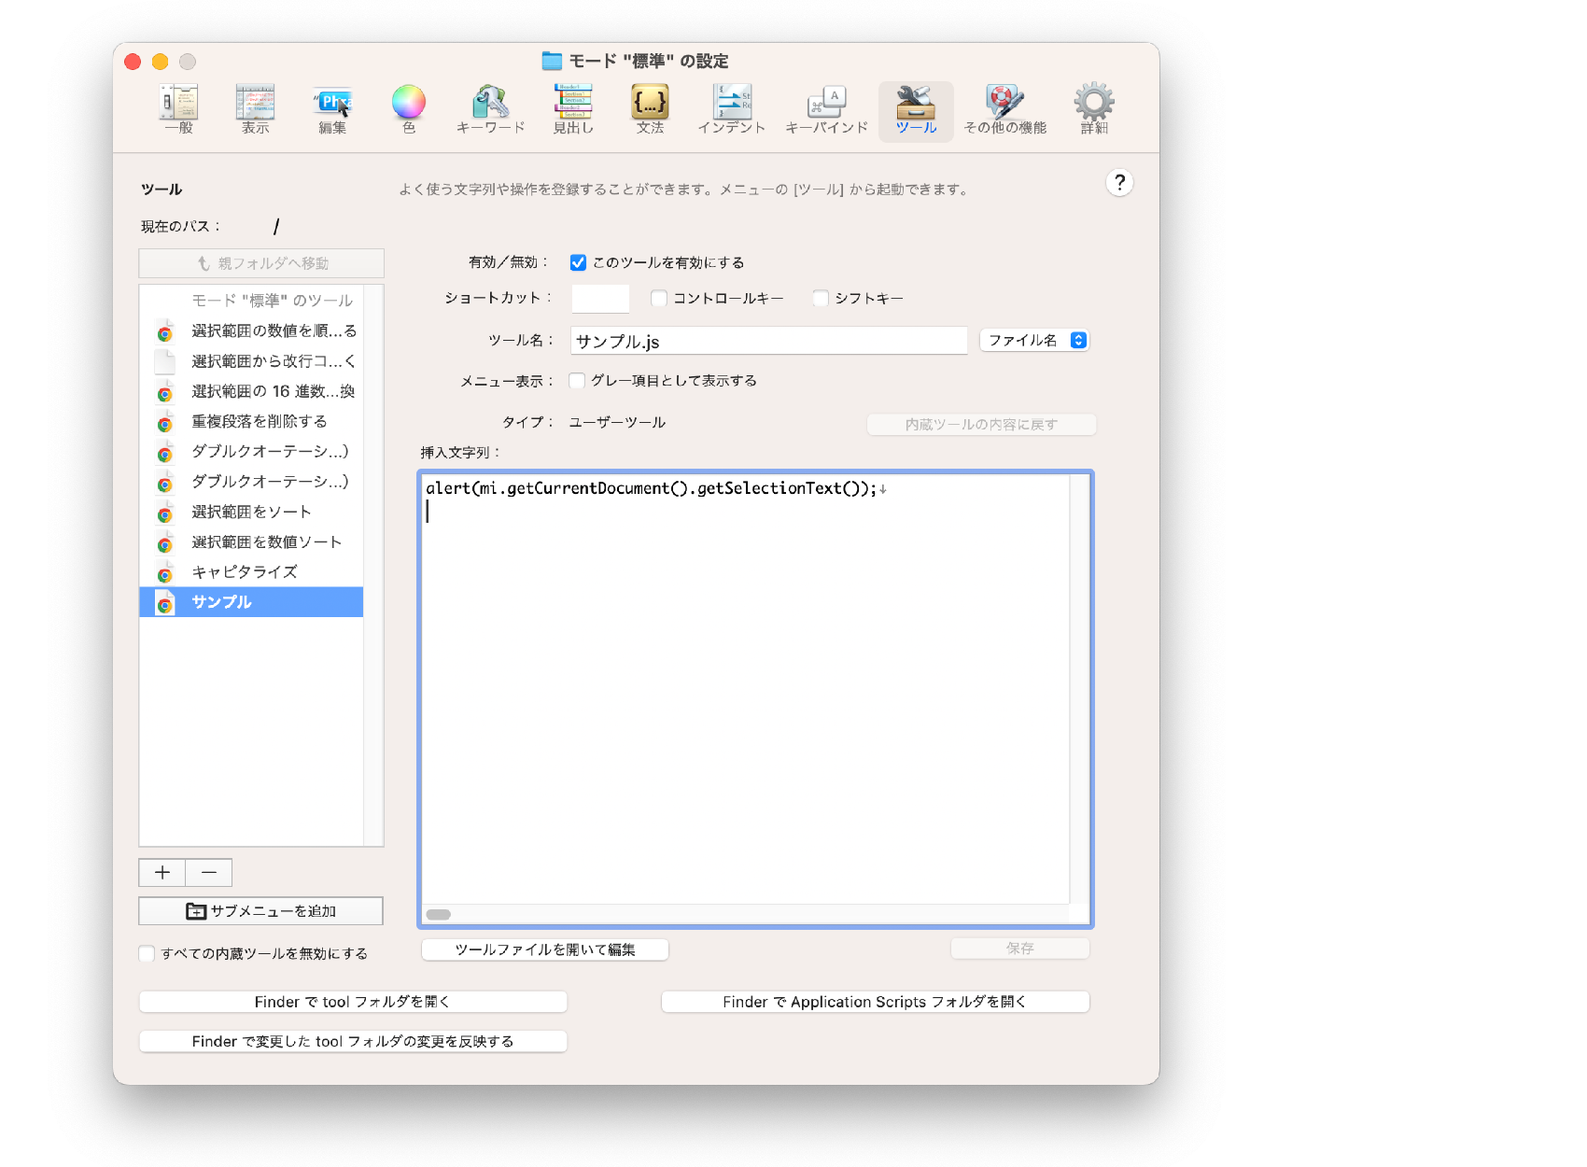This screenshot has width=1587, height=1167.
Task: Uncheck このツールを有効にする checkbox
Action: point(578,263)
